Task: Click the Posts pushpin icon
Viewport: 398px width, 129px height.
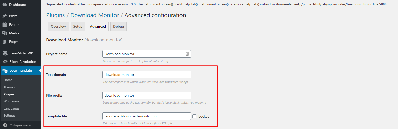Action: pos(5,16)
